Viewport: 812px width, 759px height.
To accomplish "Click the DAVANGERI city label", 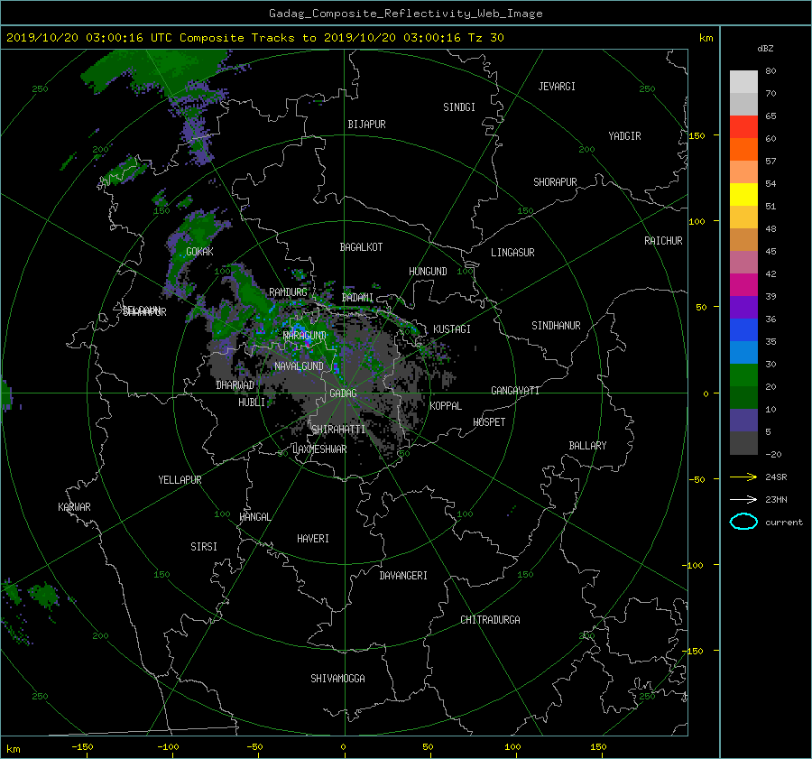I will point(403,576).
